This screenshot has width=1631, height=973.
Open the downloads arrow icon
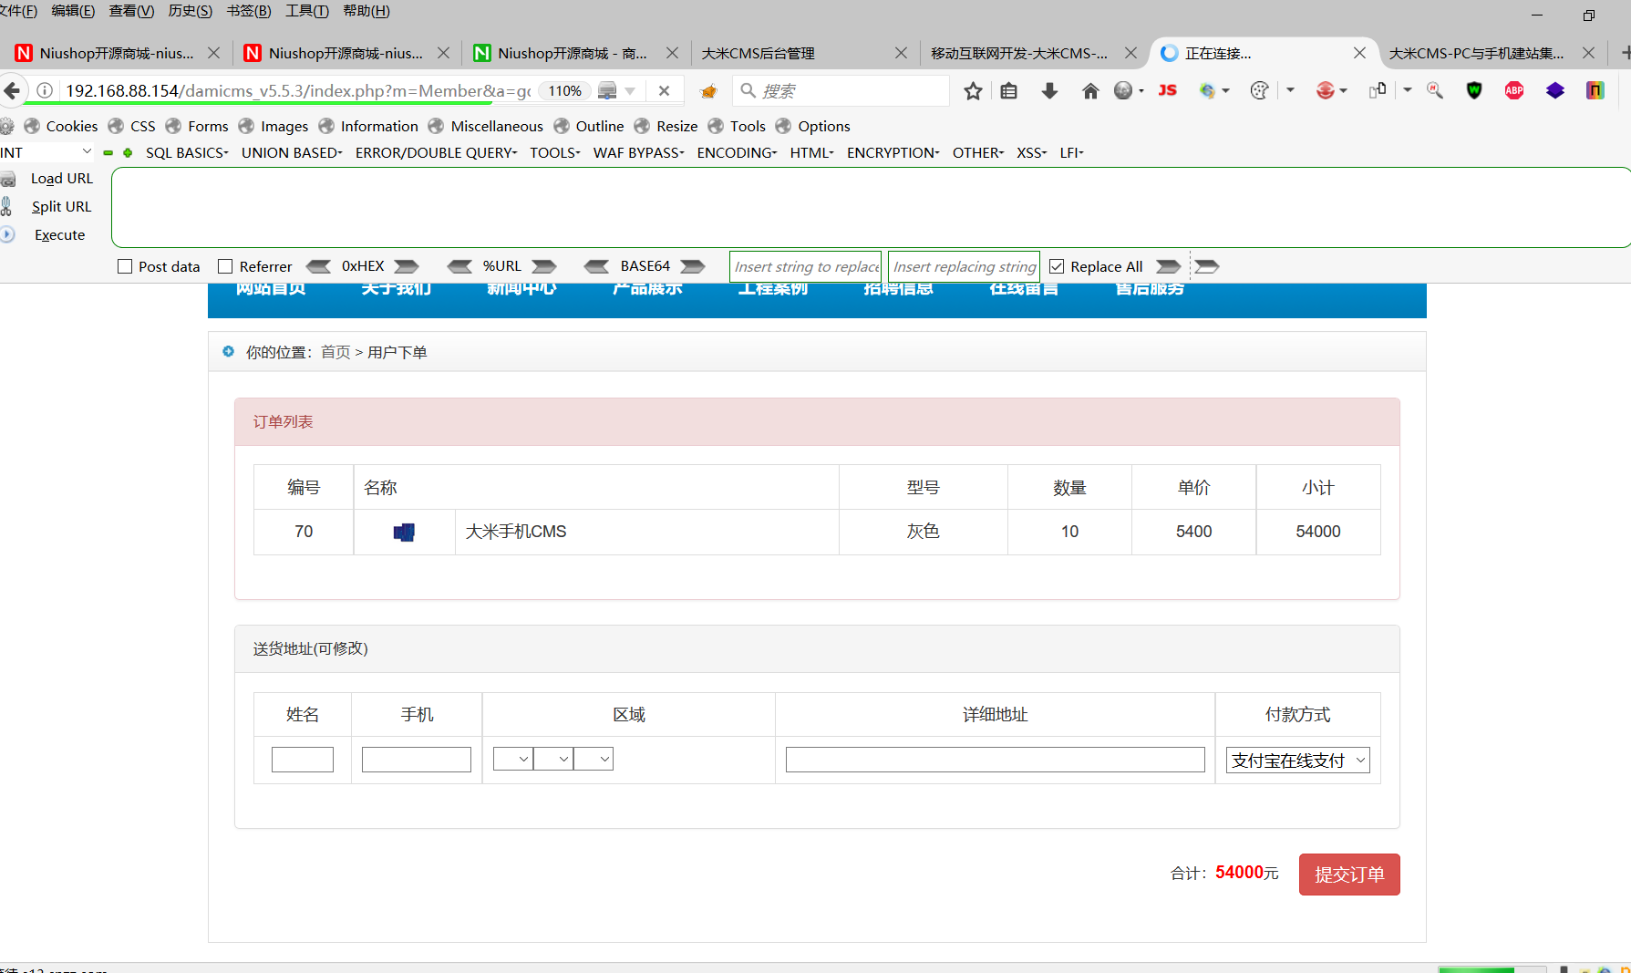pos(1049,91)
